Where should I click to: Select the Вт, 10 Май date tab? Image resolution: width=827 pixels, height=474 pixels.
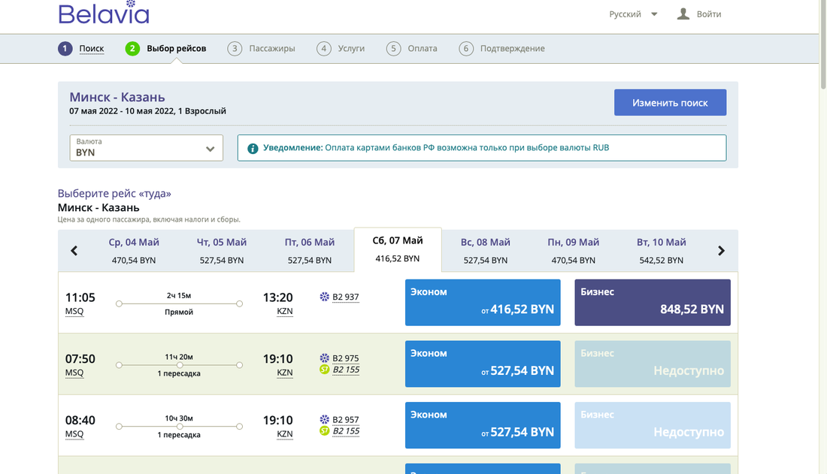661,251
